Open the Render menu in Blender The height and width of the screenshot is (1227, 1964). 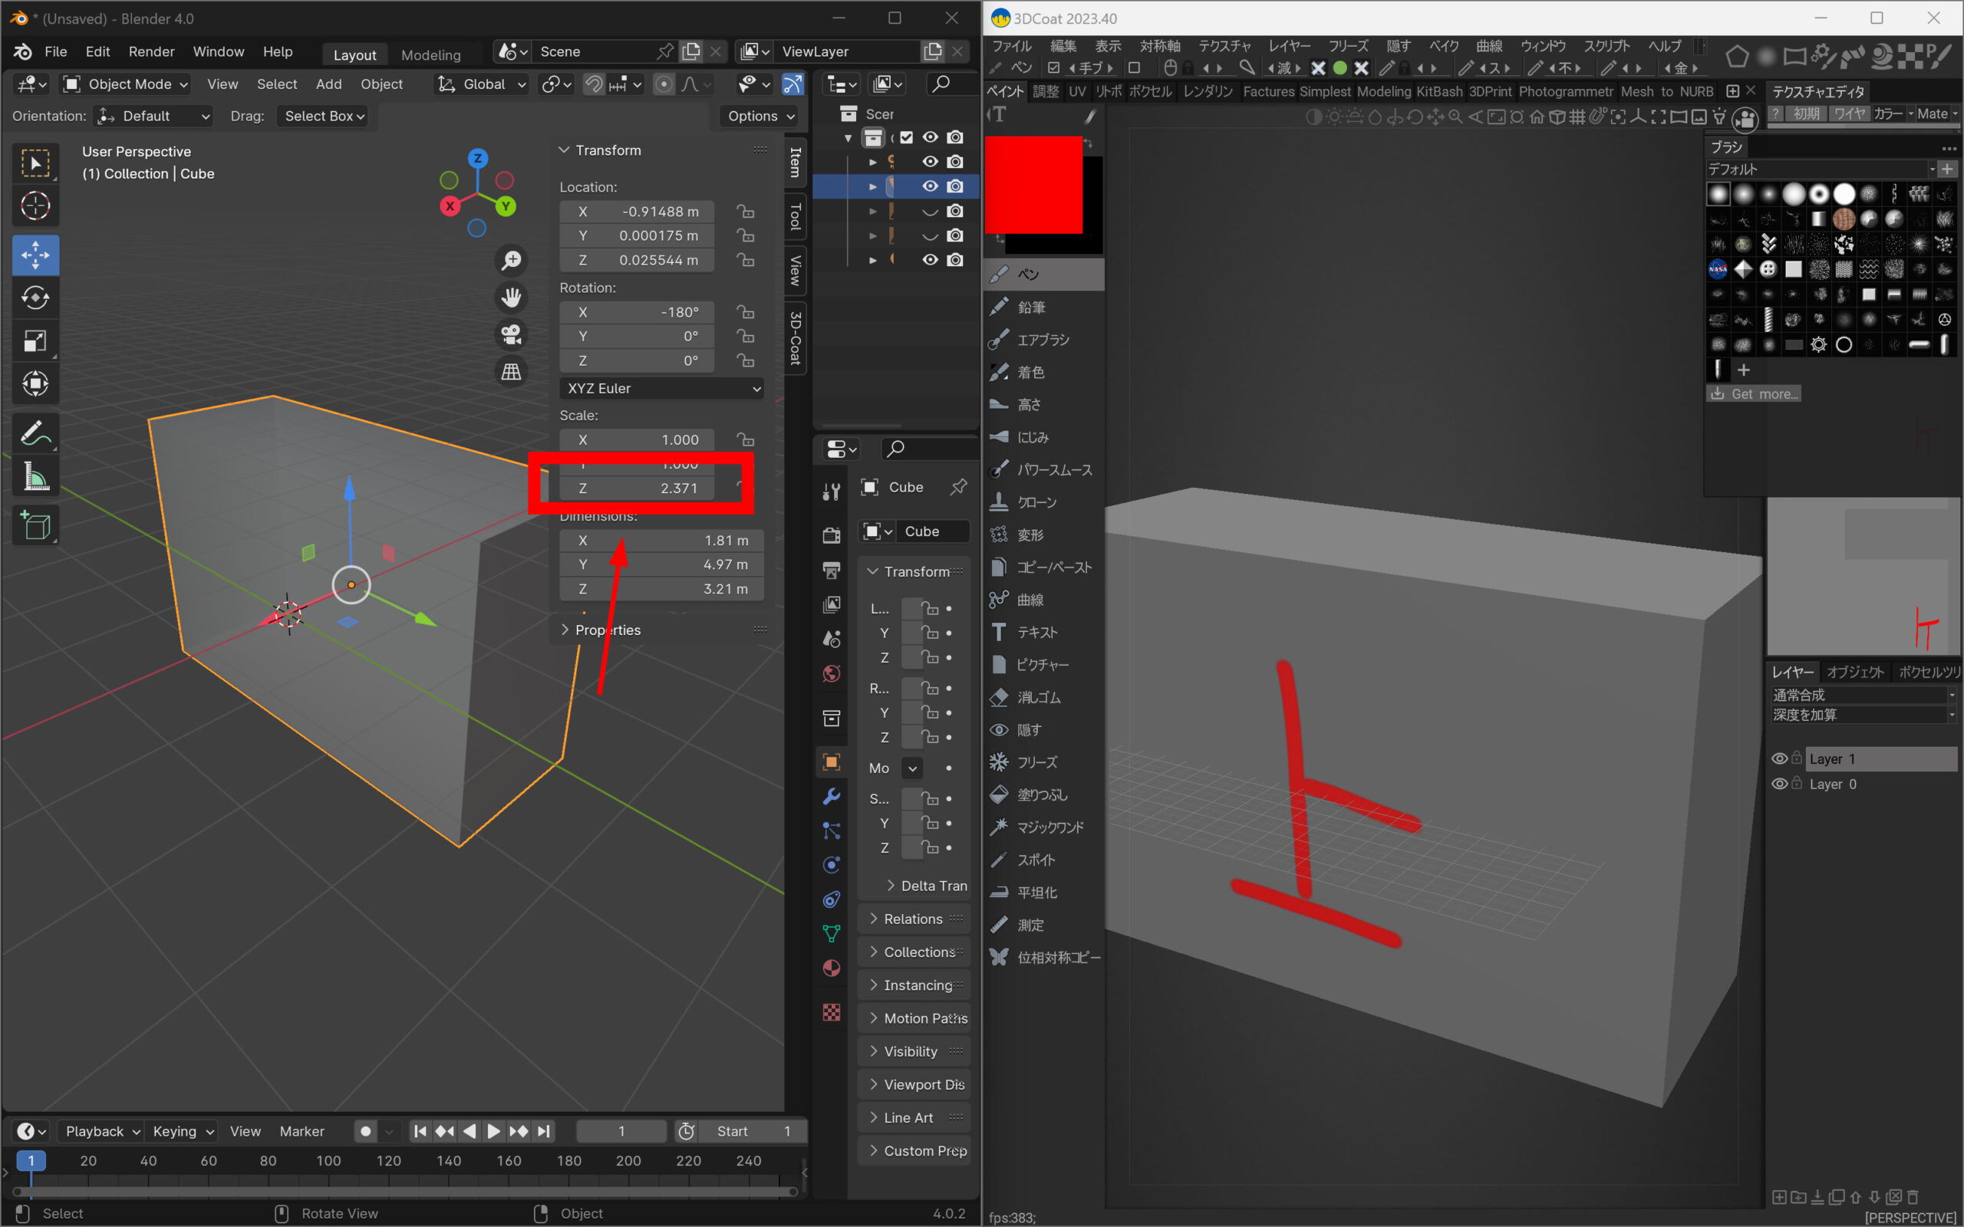pyautogui.click(x=151, y=51)
